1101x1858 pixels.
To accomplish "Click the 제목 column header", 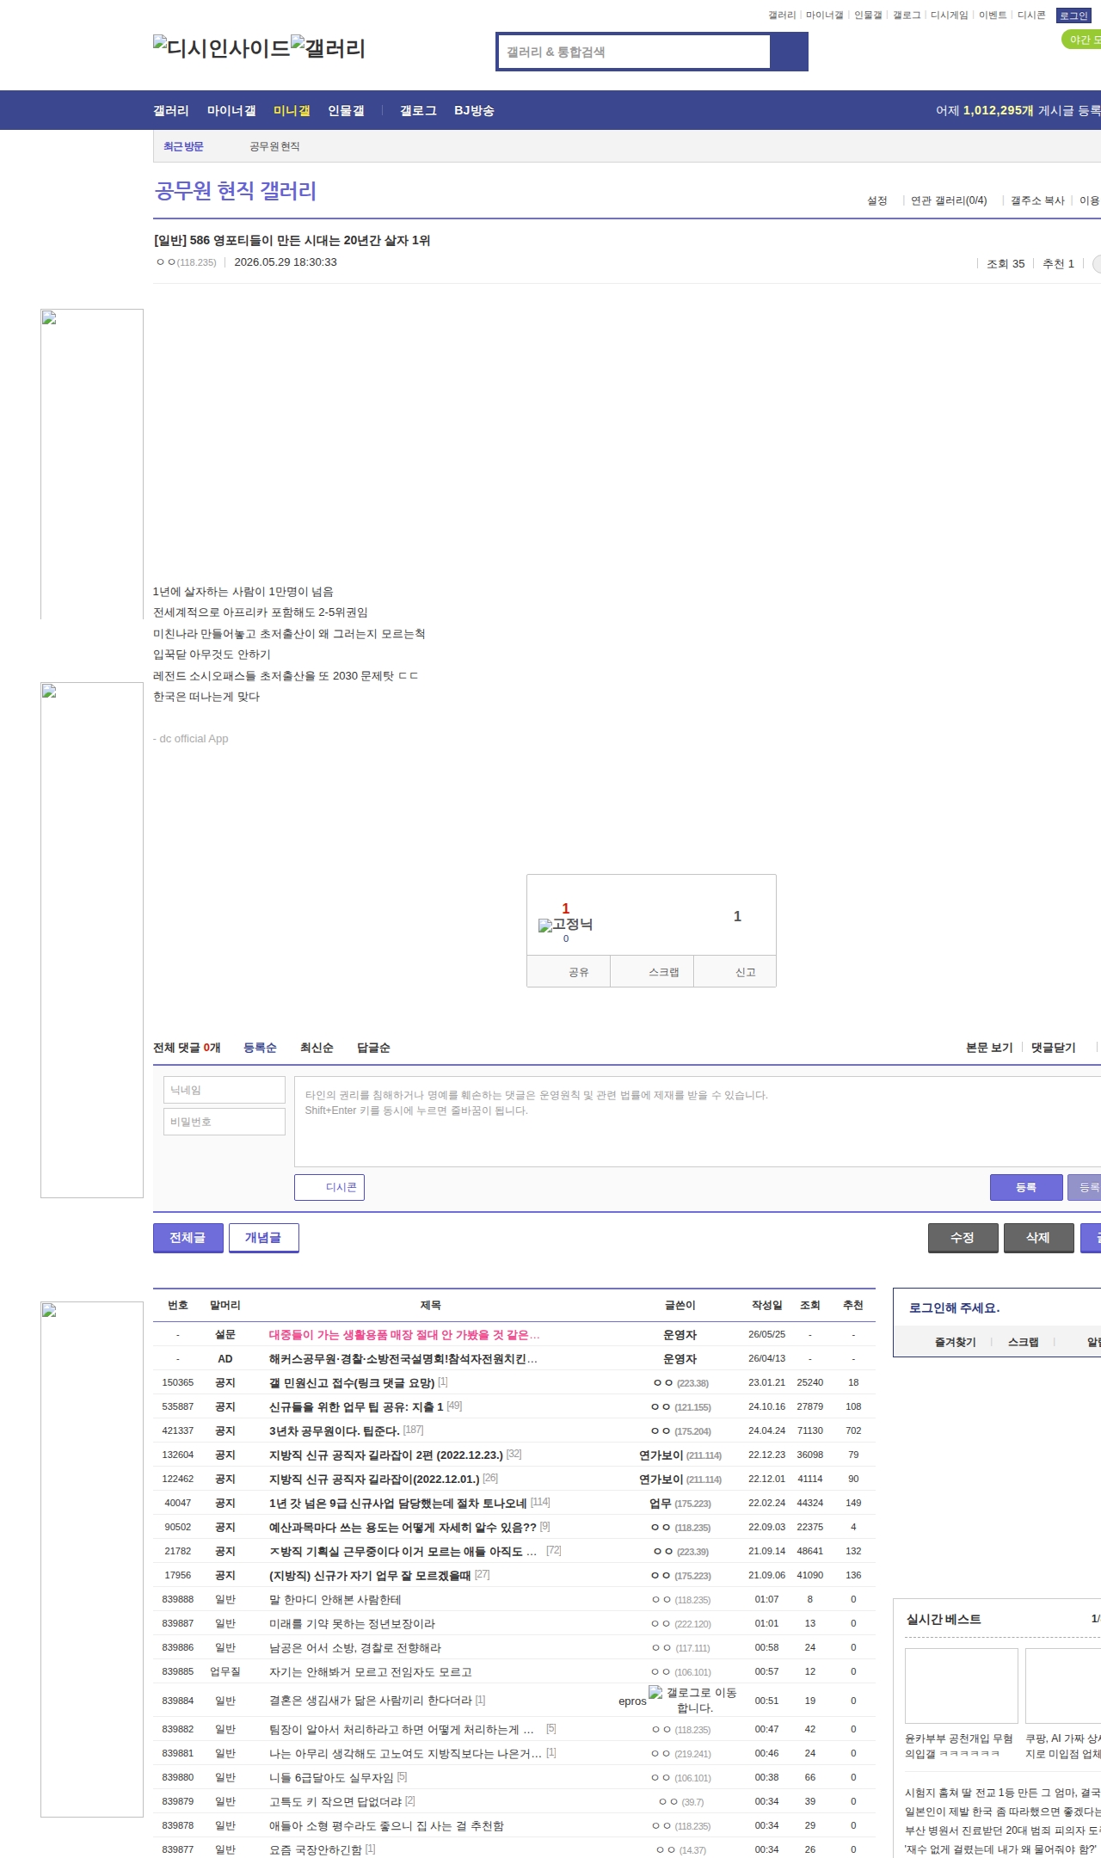I will 430,1305.
